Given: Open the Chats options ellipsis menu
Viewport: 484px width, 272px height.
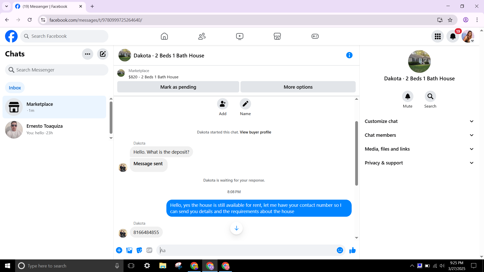Looking at the screenshot, I should [x=87, y=54].
